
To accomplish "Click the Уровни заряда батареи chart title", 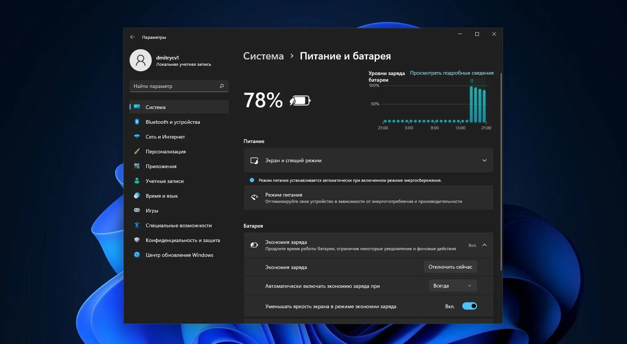I will [386, 76].
